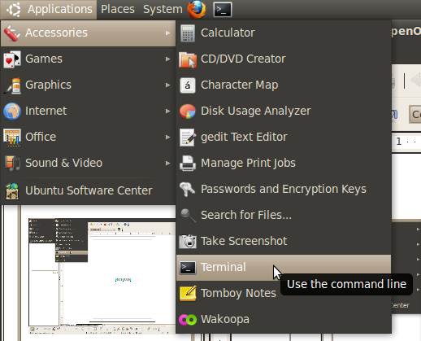The width and height of the screenshot is (421, 341).
Task: Click the embedded screenshot thumbnail in document
Action: point(102,276)
